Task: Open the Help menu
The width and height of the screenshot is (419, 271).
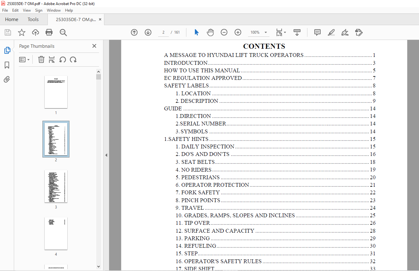Action: click(69, 10)
